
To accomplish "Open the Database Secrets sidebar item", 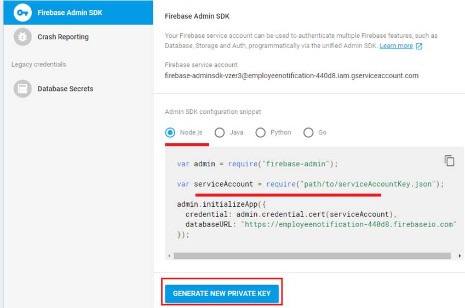I will click(x=78, y=89).
